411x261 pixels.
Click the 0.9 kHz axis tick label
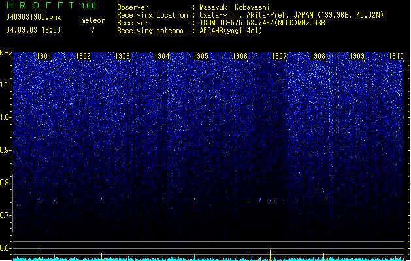5,150
